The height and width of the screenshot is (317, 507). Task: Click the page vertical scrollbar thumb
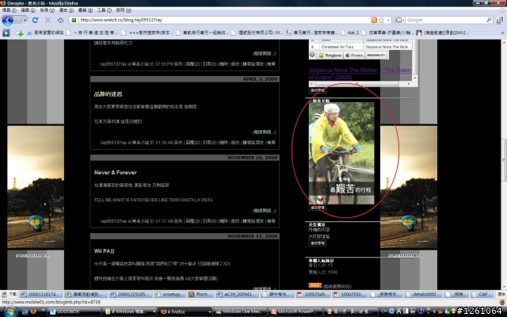504,160
